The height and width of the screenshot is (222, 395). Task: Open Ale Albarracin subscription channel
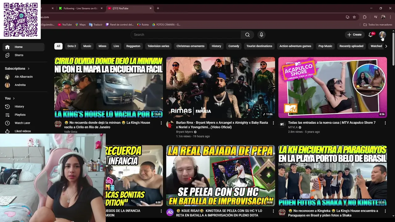click(23, 77)
